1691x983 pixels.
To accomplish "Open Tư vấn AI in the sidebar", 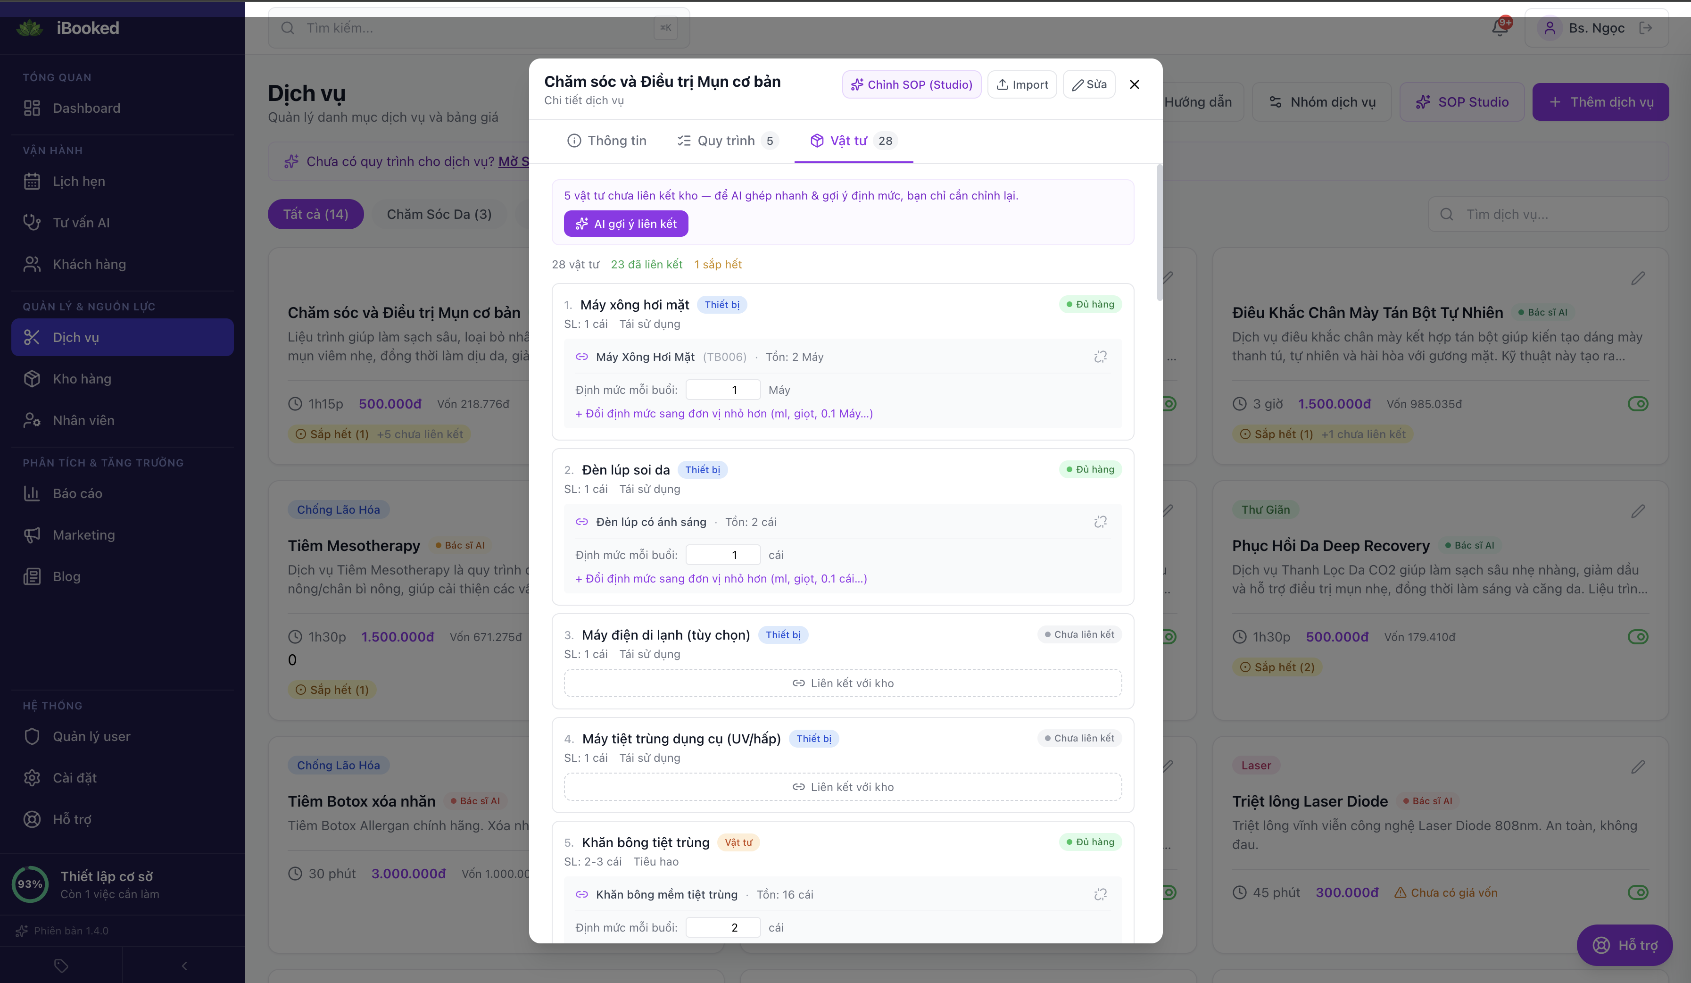I will 122,222.
